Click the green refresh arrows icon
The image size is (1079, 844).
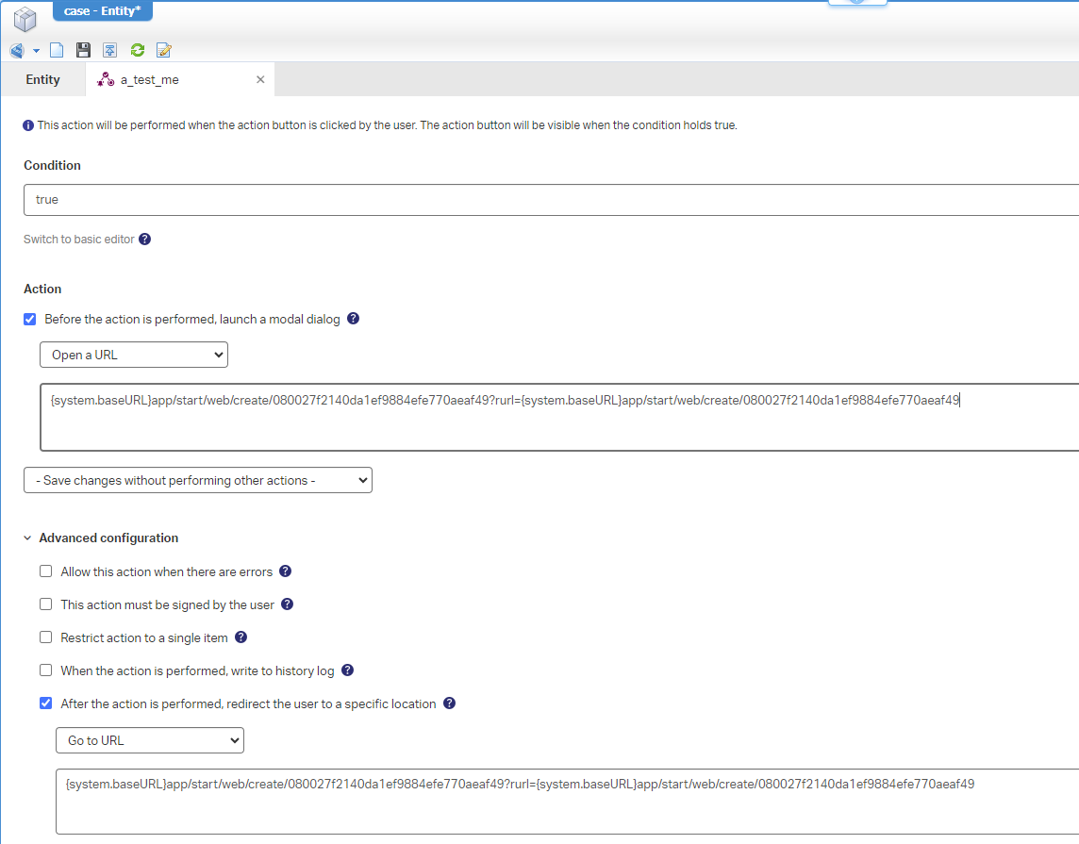[138, 50]
